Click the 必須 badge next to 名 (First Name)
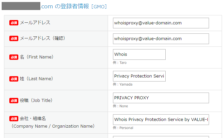The width and height of the screenshot is (224, 138). 14,57
